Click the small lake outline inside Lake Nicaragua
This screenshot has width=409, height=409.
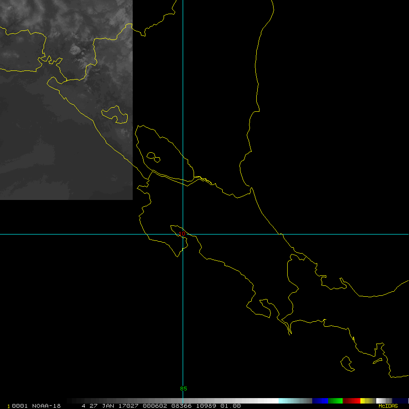(x=153, y=157)
